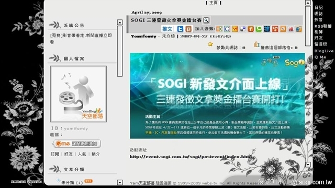Click the 個人檔案 section heading
This screenshot has width=335, height=188.
74,58
